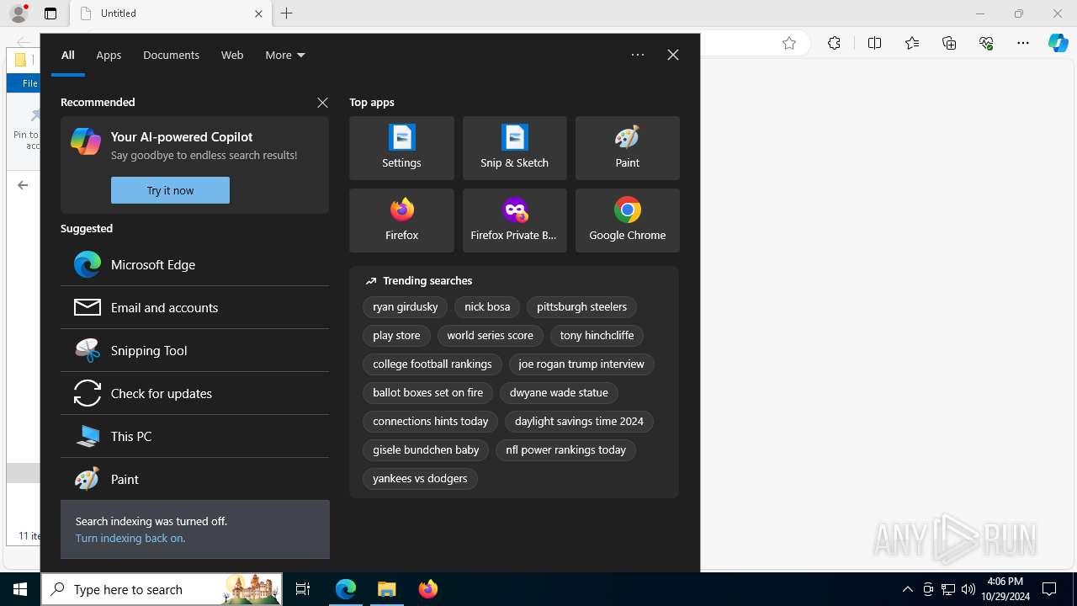Search trending 'pittsburgh steelers'
This screenshot has height=606, width=1077.
581,307
